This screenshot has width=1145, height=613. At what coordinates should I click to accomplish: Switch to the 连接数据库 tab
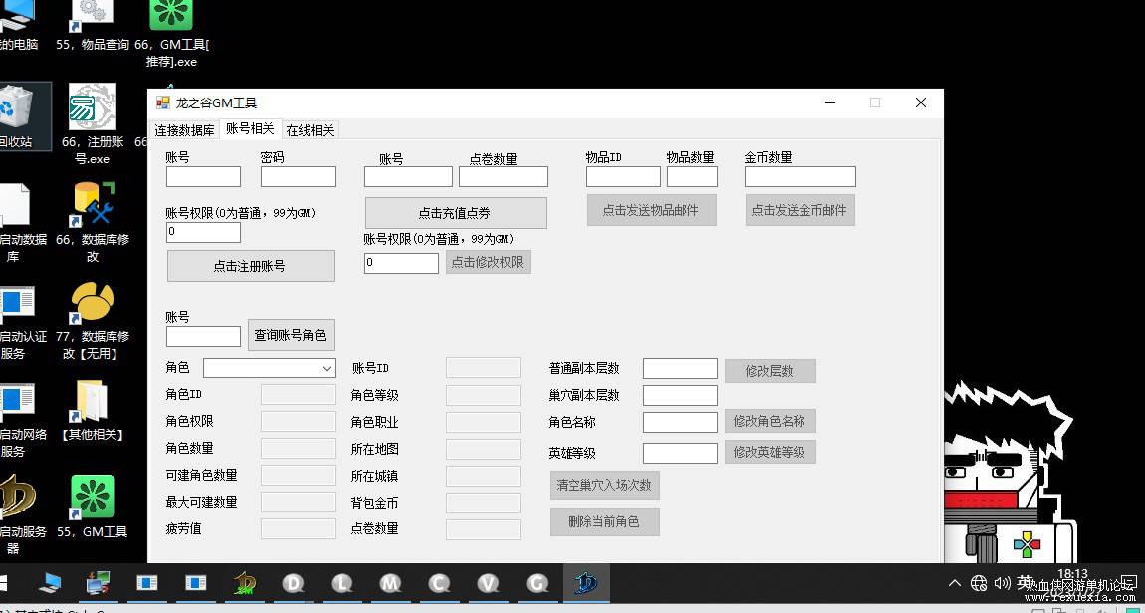[x=185, y=130]
